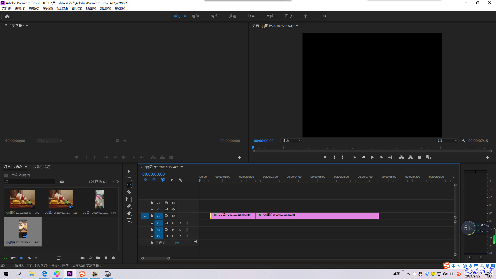Select selected thumbnail QQ图片20210922160... in bin
Screen dimensions: 496x279
(23, 232)
